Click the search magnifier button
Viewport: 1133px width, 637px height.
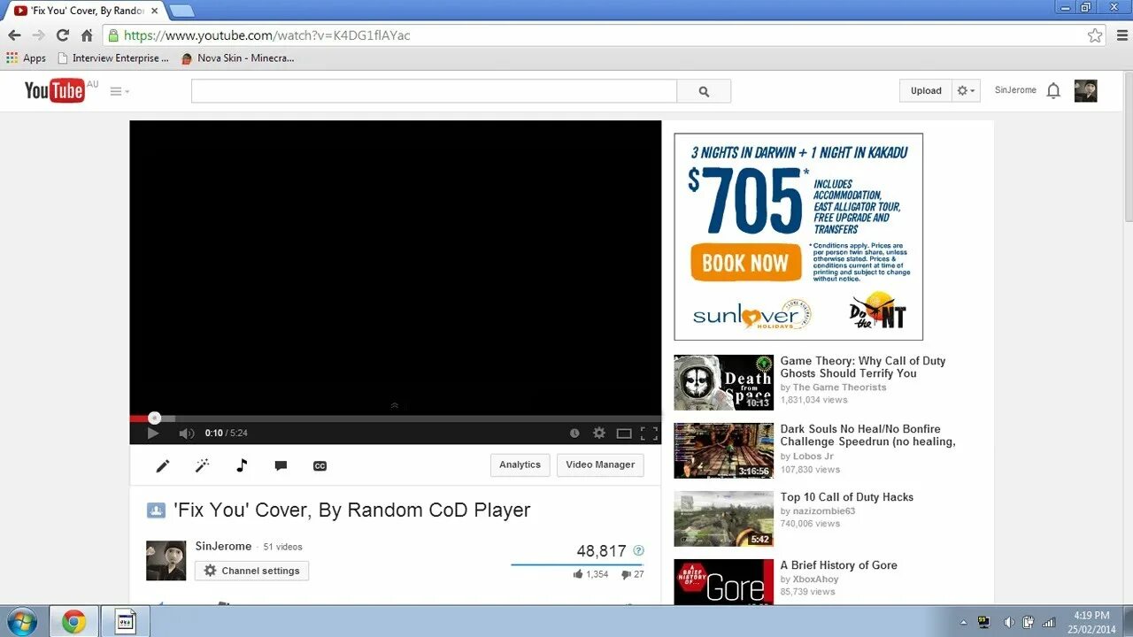[x=704, y=91]
